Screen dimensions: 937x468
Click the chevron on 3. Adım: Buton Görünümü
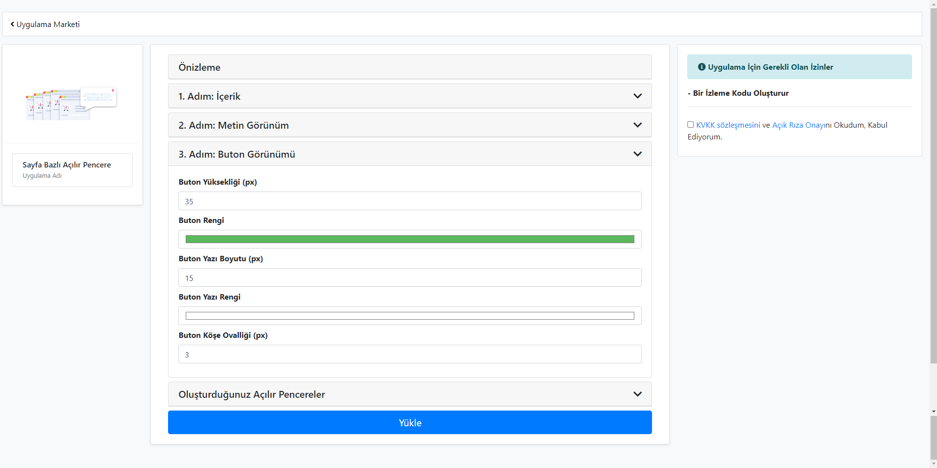pos(637,154)
